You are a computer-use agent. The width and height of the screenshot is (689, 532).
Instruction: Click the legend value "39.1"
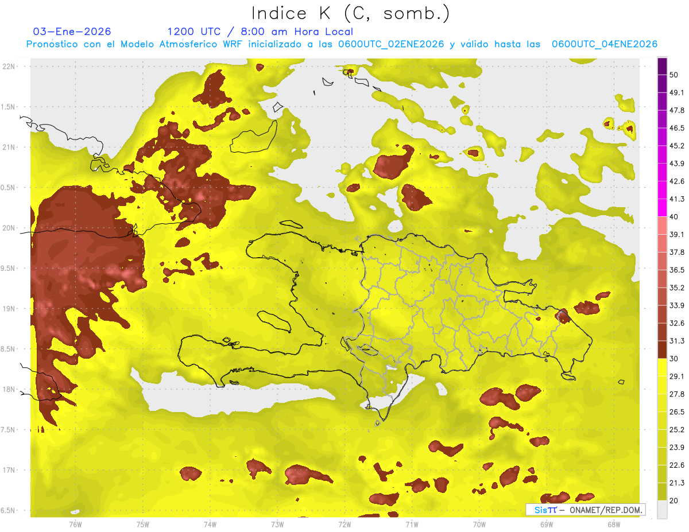678,235
